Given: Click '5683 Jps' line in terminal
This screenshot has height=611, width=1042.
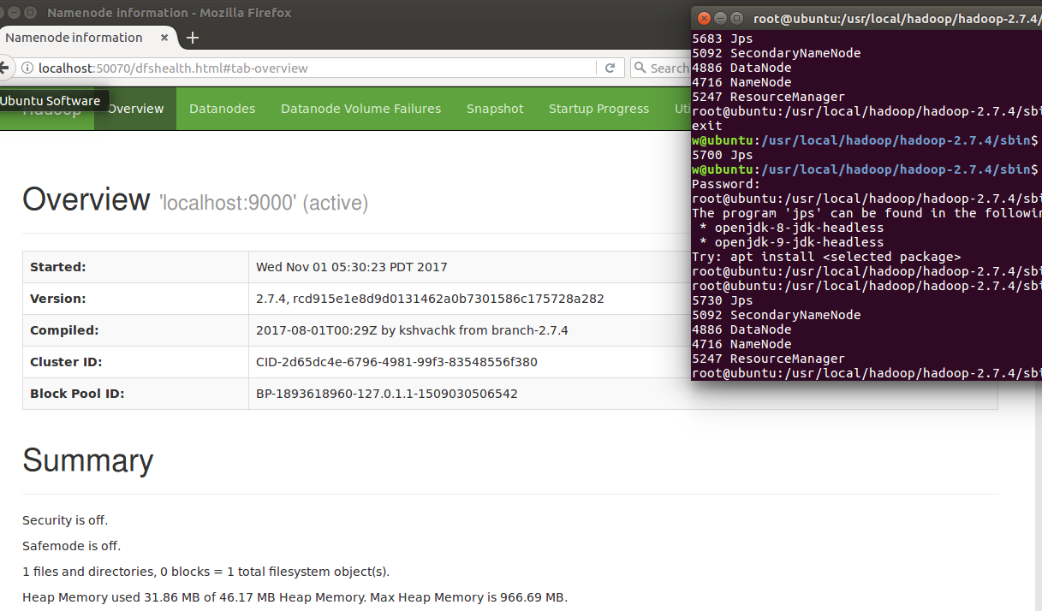Looking at the screenshot, I should pos(723,39).
